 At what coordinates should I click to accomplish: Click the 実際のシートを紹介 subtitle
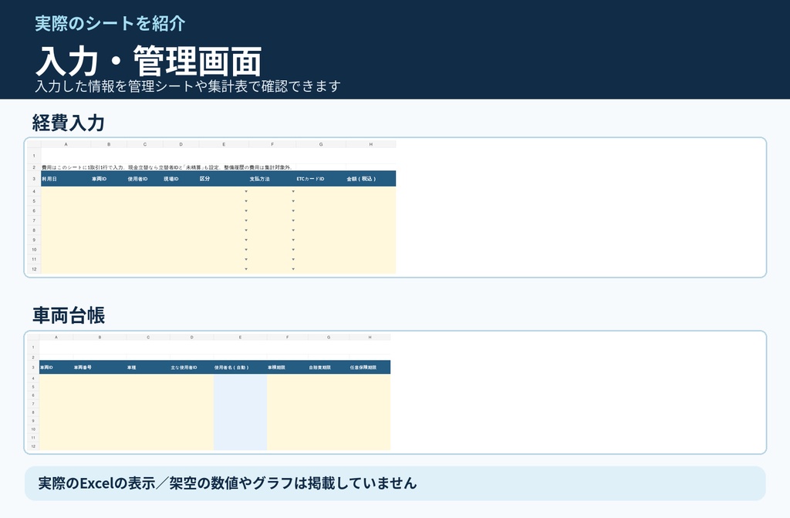pos(110,24)
